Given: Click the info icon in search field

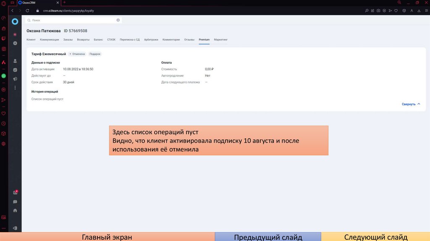Looking at the screenshot, I should coord(118,20).
